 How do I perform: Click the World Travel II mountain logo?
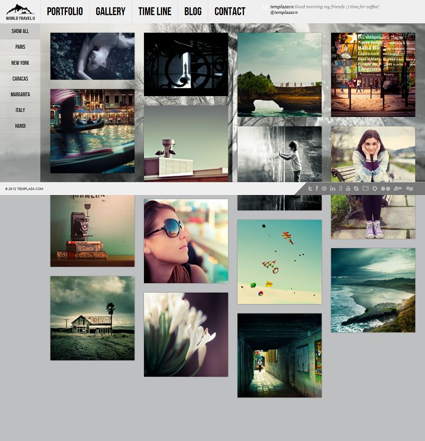click(20, 12)
